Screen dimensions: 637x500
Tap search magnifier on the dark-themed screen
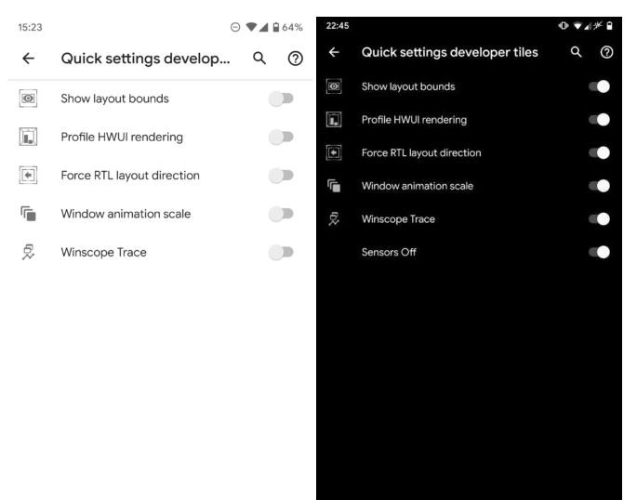pyautogui.click(x=577, y=53)
